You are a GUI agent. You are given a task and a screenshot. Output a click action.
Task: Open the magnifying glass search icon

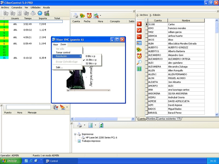(x=139, y=62)
